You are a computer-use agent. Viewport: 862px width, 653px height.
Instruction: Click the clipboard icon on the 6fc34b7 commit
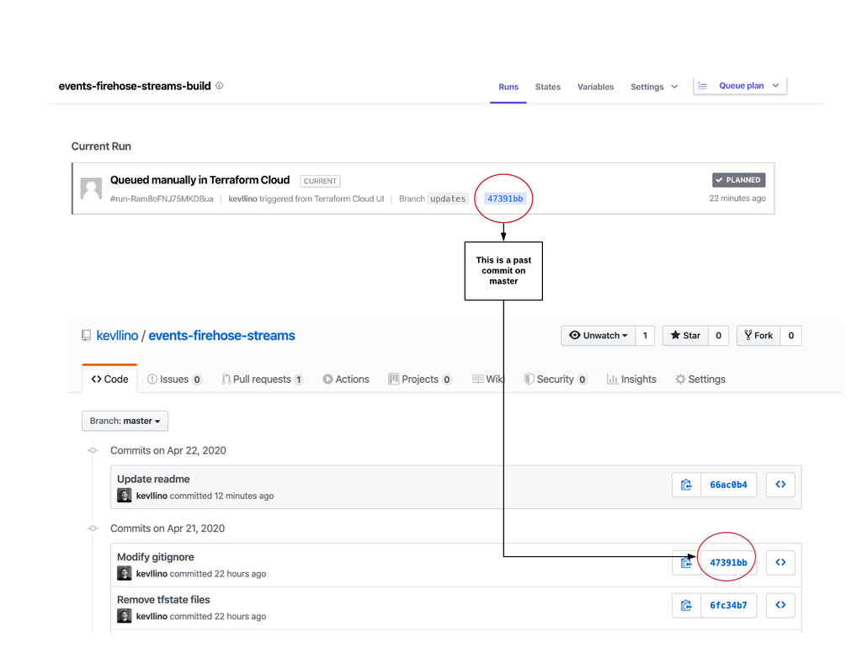[x=686, y=605]
